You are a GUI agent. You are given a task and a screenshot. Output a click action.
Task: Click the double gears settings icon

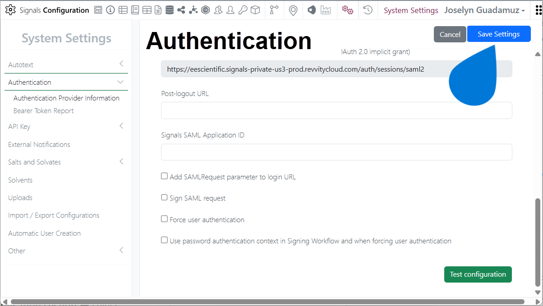347,10
